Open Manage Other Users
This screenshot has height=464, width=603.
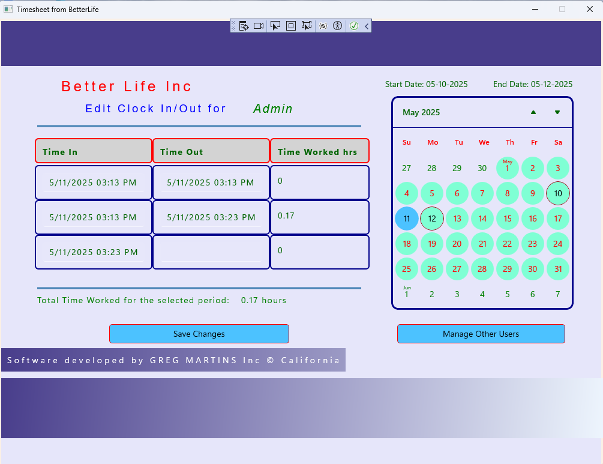pos(481,334)
